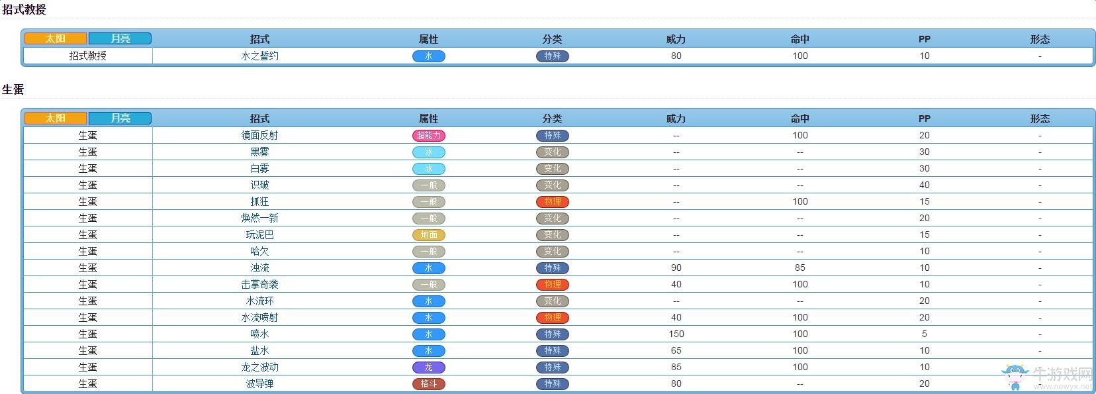Screen dimensions: 1096x394
Task: Click the 65 power value for 盐水
Action: (676, 350)
